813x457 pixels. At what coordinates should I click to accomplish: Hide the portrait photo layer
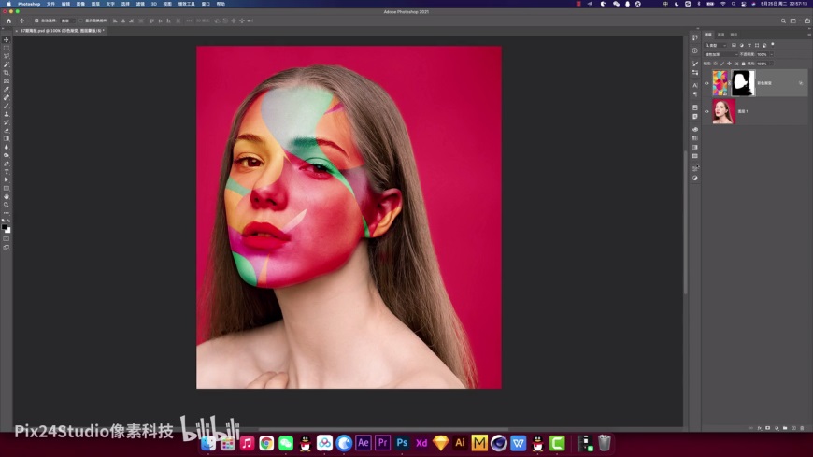pyautogui.click(x=706, y=111)
